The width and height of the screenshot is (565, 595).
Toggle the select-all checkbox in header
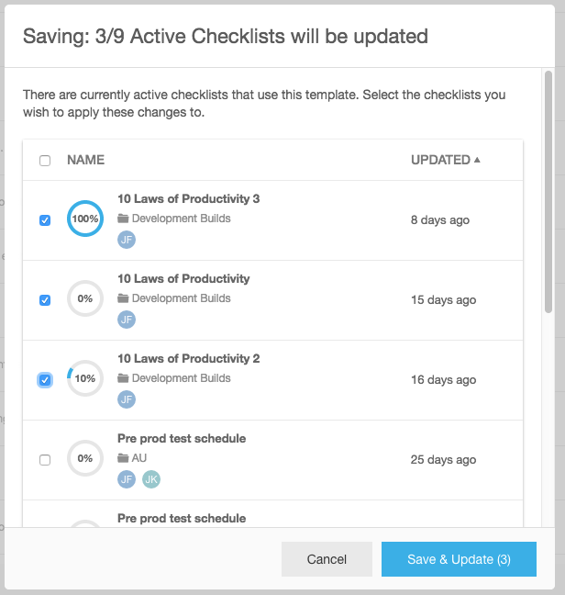click(x=45, y=161)
